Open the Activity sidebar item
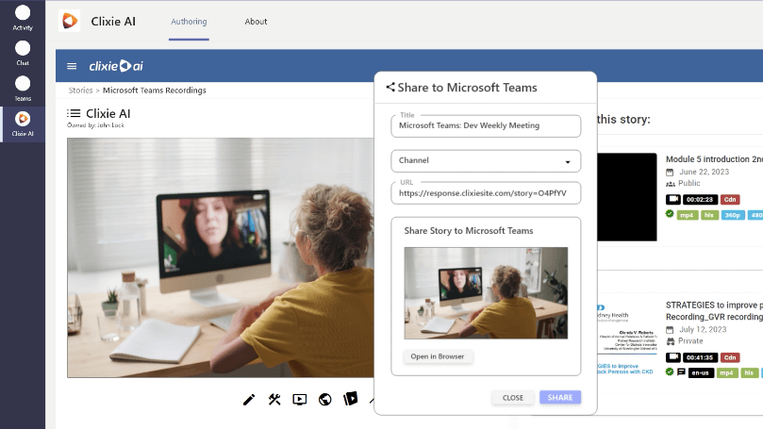Viewport: 763px width, 429px height. click(23, 18)
